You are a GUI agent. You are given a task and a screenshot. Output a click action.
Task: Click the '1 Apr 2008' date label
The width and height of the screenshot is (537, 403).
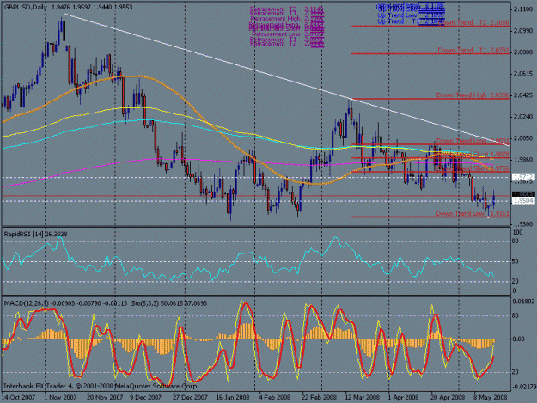[x=403, y=397]
